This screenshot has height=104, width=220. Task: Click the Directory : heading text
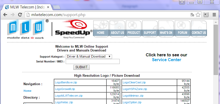(x=32, y=98)
